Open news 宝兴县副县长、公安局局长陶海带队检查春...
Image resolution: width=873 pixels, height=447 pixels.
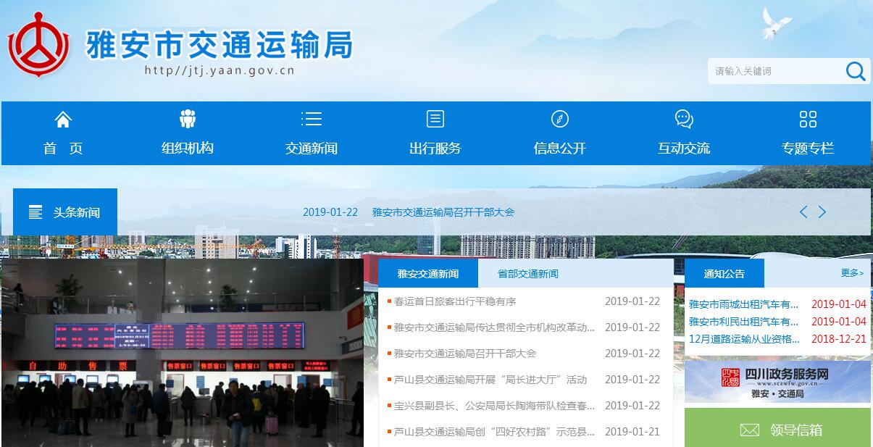coord(495,406)
